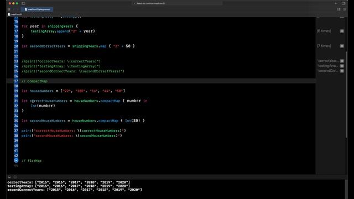Click 'testingArray.append' call on line 17
Screen dimensions: 354x199
point(50,31)
